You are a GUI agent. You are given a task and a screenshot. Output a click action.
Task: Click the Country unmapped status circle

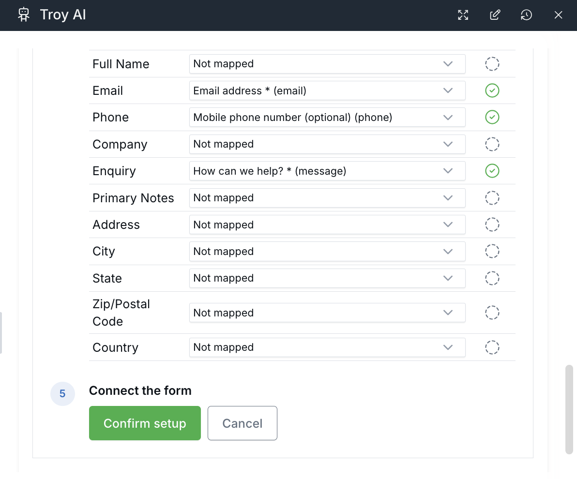point(492,347)
